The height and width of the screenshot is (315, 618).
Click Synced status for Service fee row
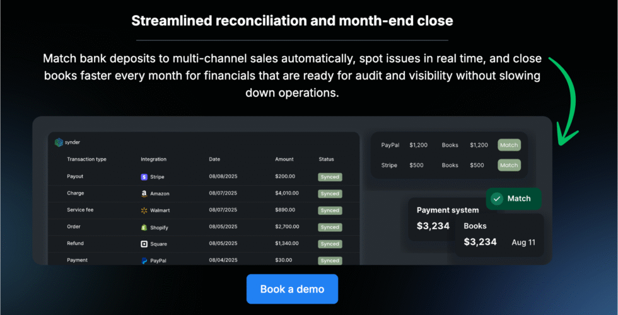[330, 210]
